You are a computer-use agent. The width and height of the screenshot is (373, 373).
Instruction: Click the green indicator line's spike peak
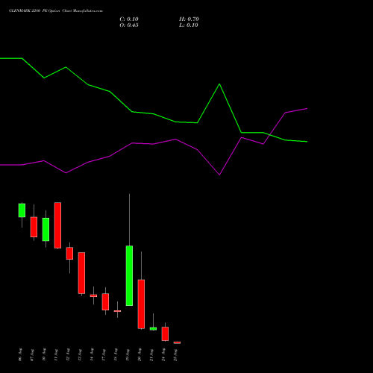tap(219, 84)
